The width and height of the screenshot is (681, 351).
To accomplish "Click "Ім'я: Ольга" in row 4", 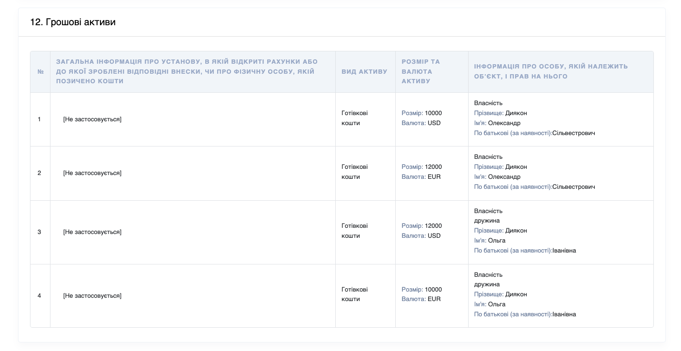I will [x=490, y=304].
